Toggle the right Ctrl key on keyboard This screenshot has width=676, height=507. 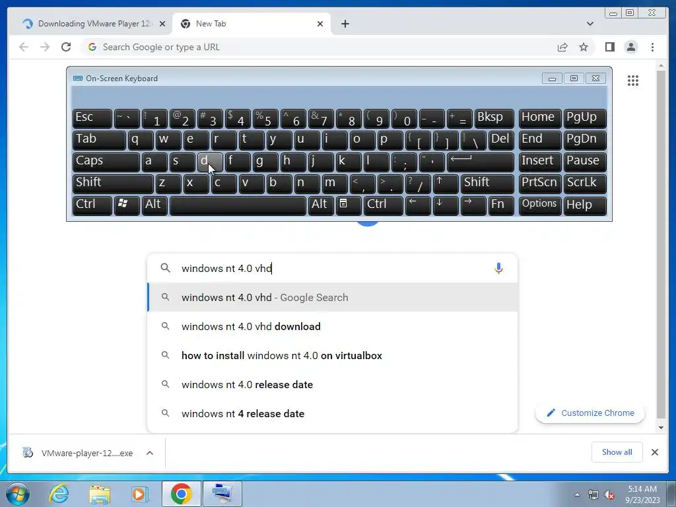tap(384, 205)
